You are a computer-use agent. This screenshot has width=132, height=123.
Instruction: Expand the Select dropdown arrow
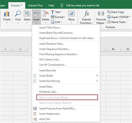tap(27, 23)
